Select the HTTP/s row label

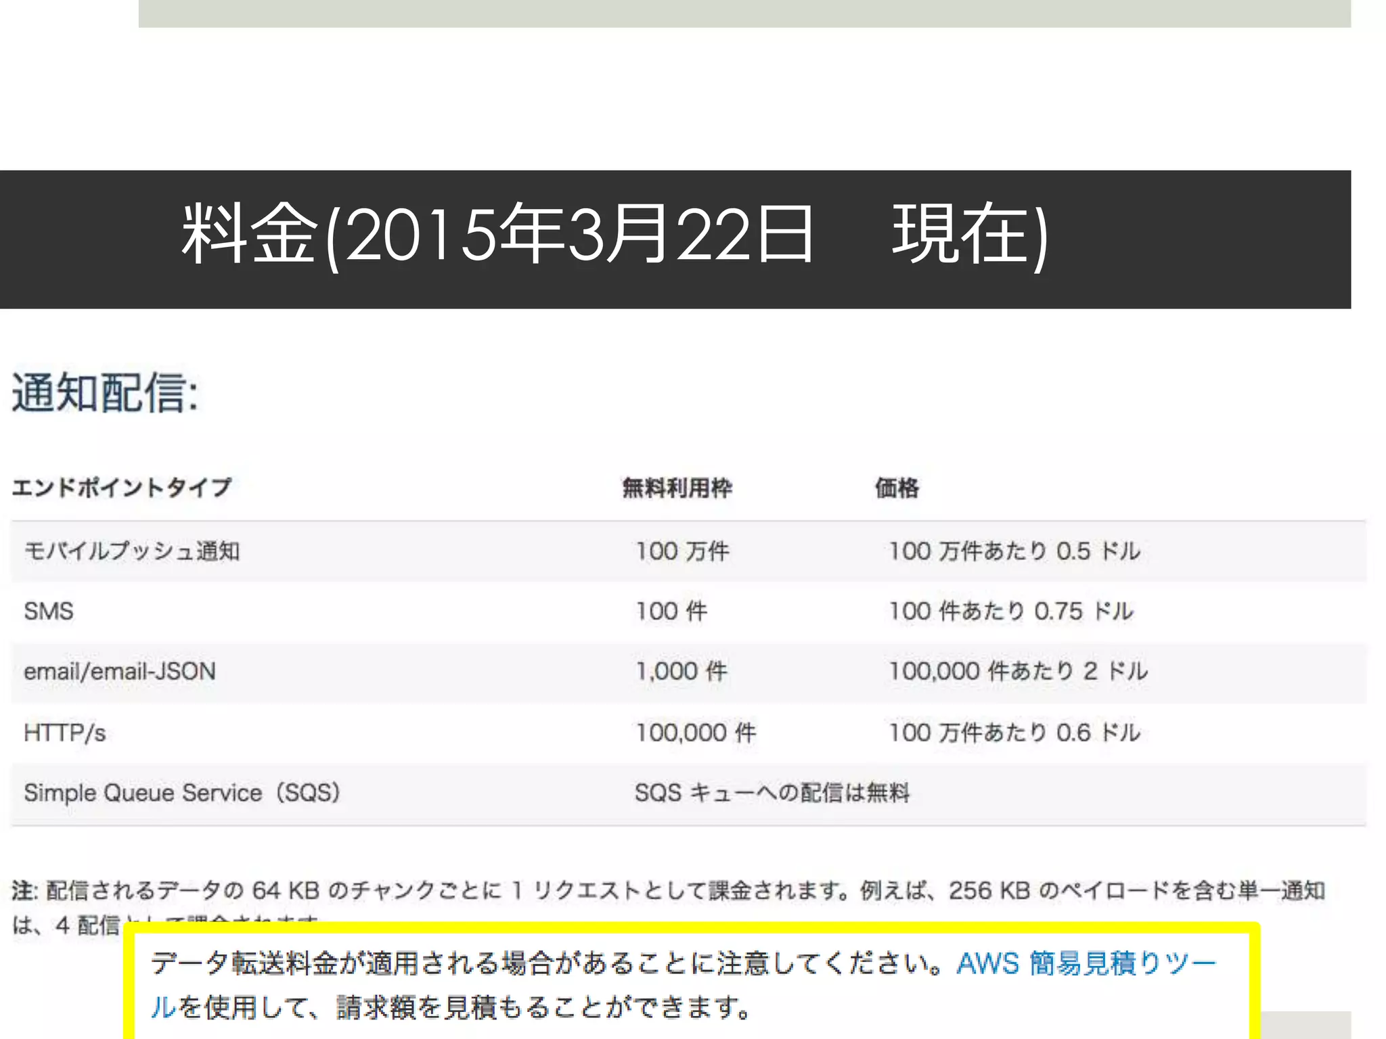point(64,733)
